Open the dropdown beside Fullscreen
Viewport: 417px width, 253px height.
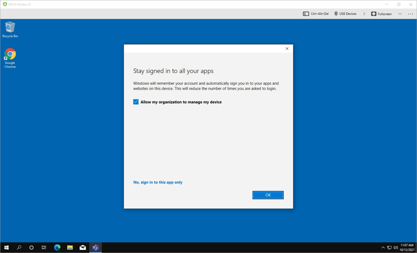[400, 13]
